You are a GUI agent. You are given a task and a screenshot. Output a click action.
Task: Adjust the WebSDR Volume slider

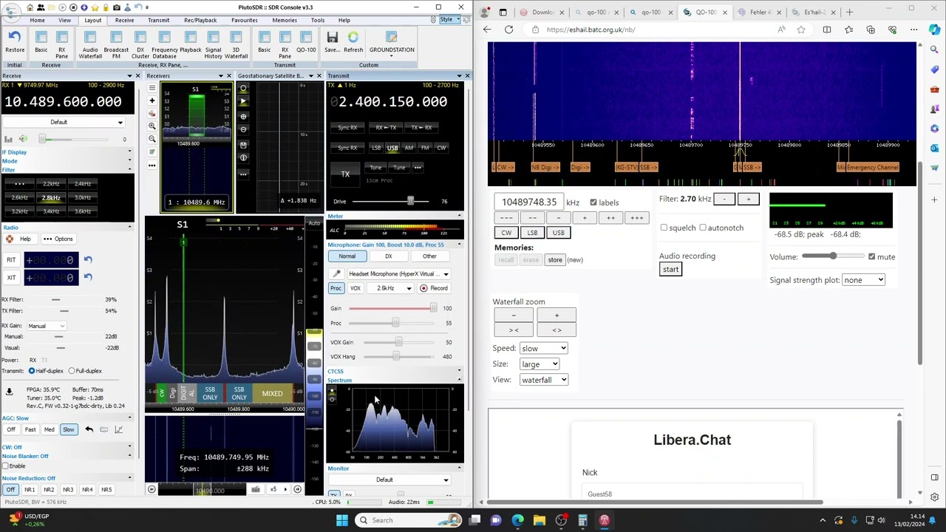tap(833, 256)
